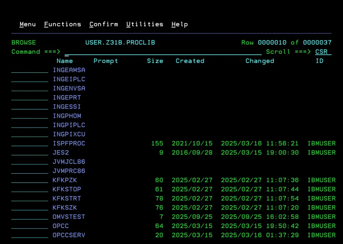Click the Size column header
343x244 pixels.
(x=155, y=61)
